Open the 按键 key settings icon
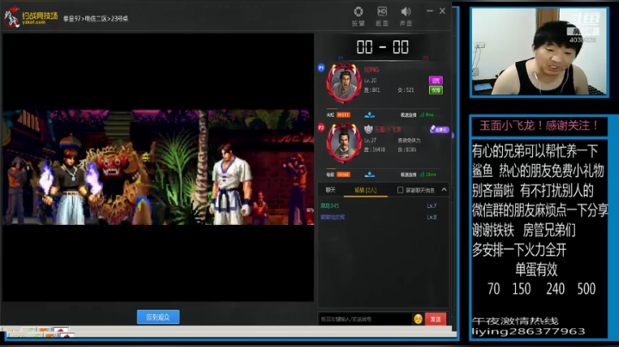Viewport: 619px width, 347px height. [359, 16]
